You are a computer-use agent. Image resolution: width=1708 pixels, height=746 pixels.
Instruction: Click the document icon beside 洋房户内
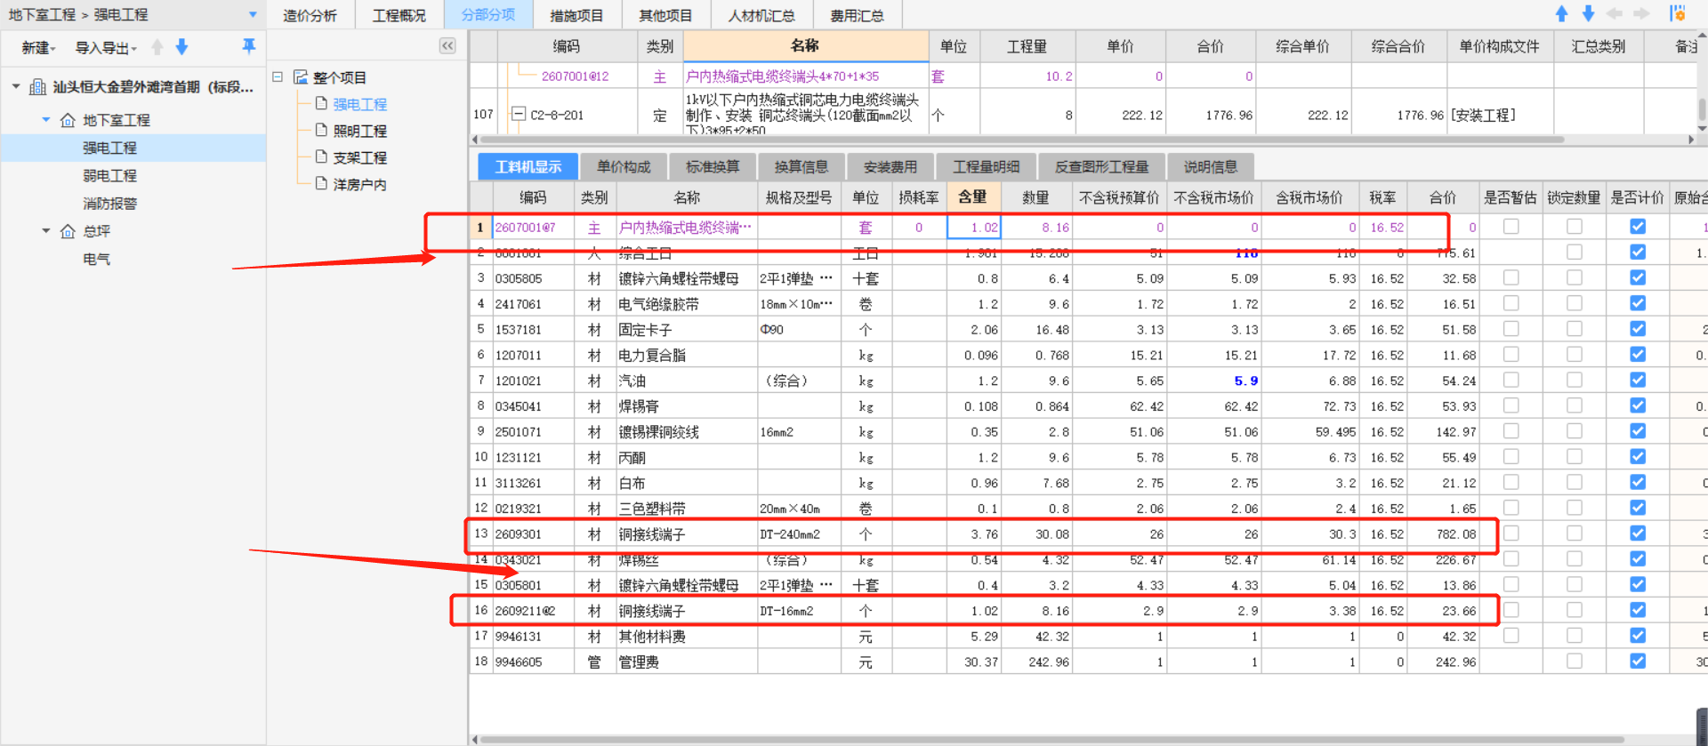322,184
